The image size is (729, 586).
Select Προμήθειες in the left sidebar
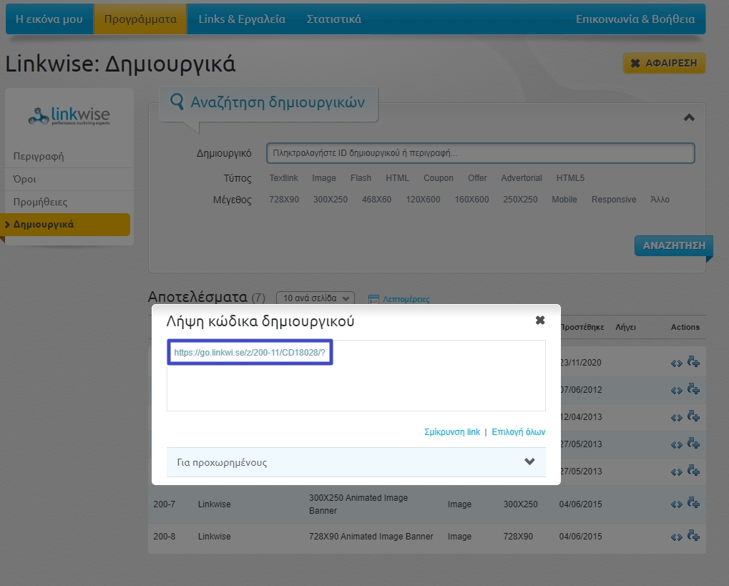click(40, 202)
